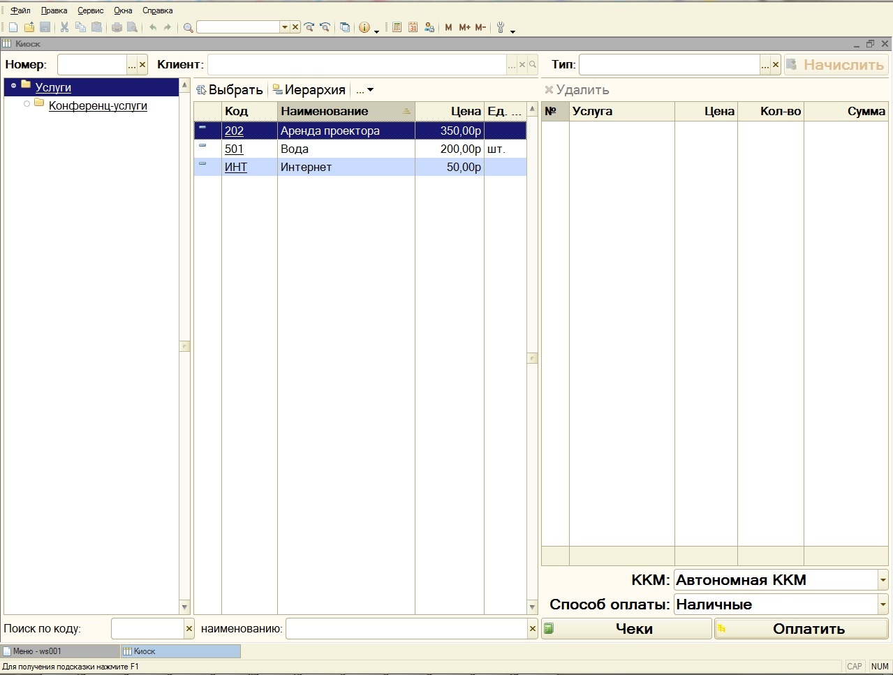893x675 pixels.
Task: Open the Файл menu
Action: point(20,10)
